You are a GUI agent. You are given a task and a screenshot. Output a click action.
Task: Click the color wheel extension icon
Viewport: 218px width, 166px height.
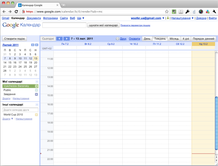point(201,12)
